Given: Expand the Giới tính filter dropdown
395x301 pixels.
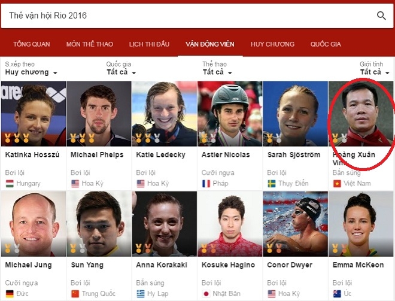Looking at the screenshot, I should [375, 72].
